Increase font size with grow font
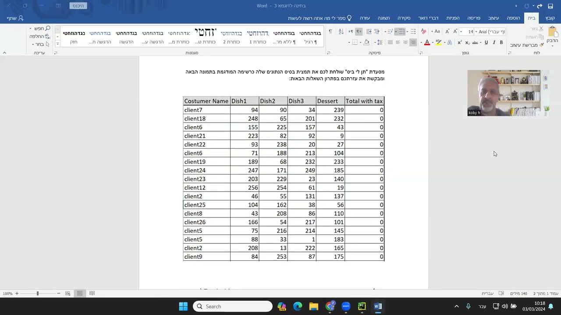This screenshot has height=315, width=561. point(455,31)
